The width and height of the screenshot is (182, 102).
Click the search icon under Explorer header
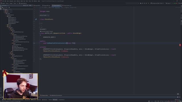(x=9, y=7)
